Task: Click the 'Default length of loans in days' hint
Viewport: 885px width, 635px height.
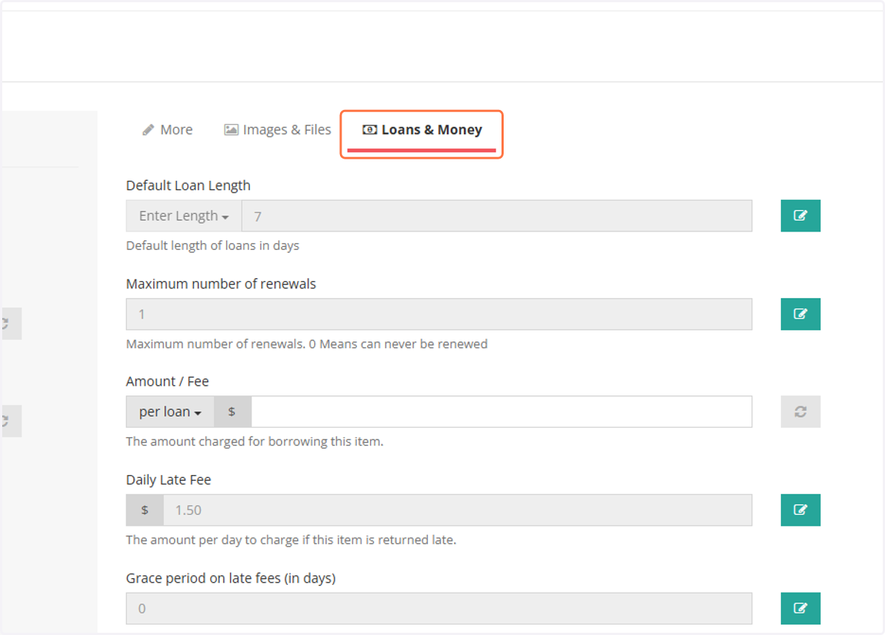Action: (212, 246)
